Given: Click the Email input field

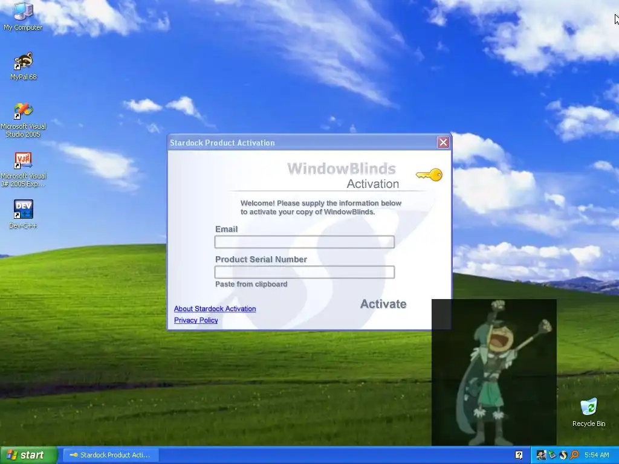Looking at the screenshot, I should 305,242.
